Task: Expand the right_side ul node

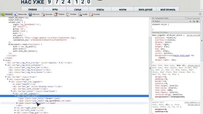Action: (15, 108)
